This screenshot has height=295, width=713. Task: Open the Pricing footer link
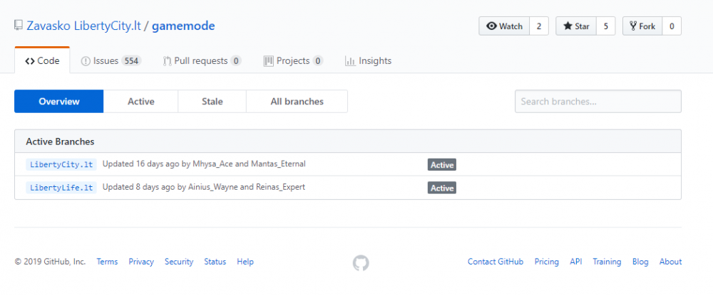tap(547, 262)
